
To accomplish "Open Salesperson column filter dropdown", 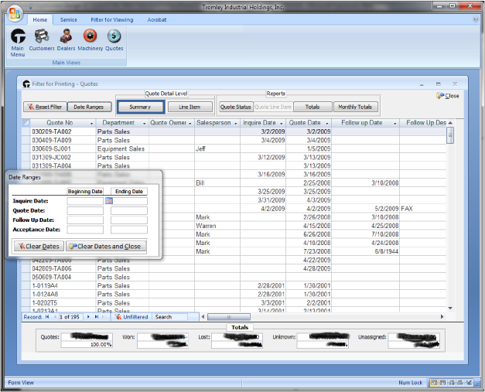I will click(x=236, y=124).
